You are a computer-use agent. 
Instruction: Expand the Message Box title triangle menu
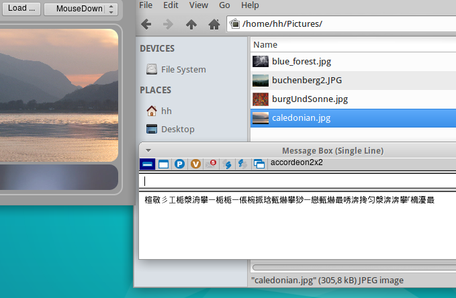[148, 150]
